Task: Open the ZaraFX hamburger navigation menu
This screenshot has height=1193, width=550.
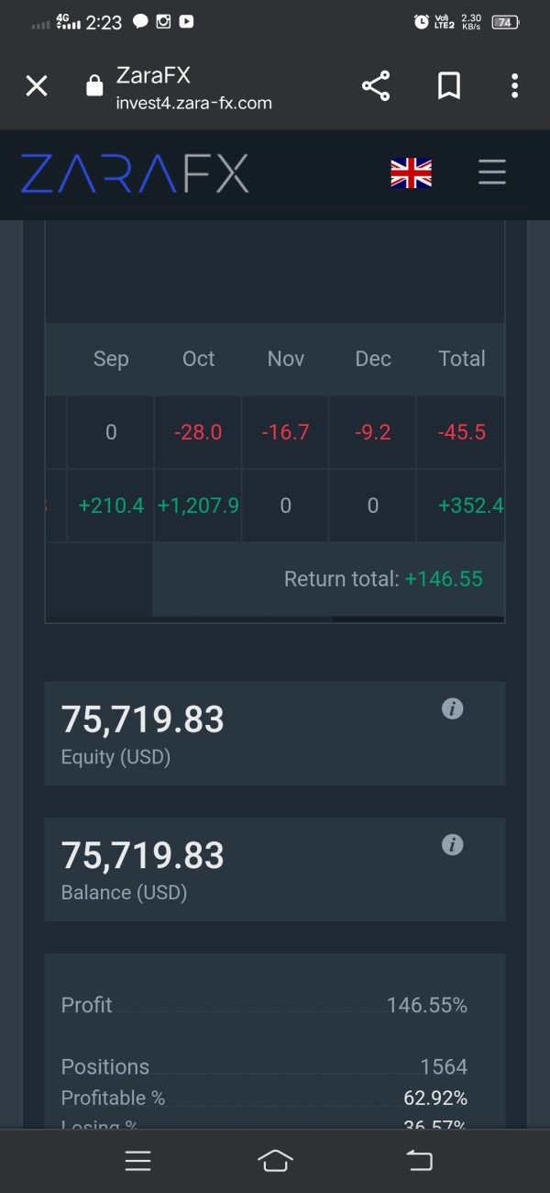Action: pos(492,173)
